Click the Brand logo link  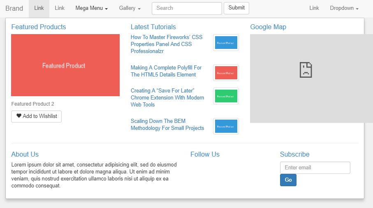(14, 8)
